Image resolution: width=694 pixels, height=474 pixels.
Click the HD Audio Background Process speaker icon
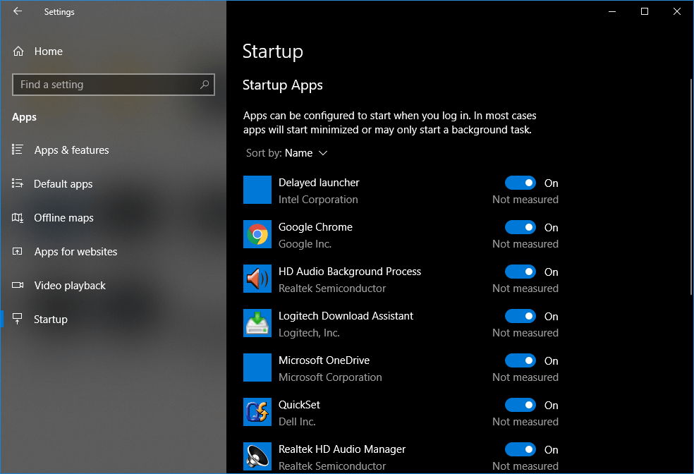(257, 279)
